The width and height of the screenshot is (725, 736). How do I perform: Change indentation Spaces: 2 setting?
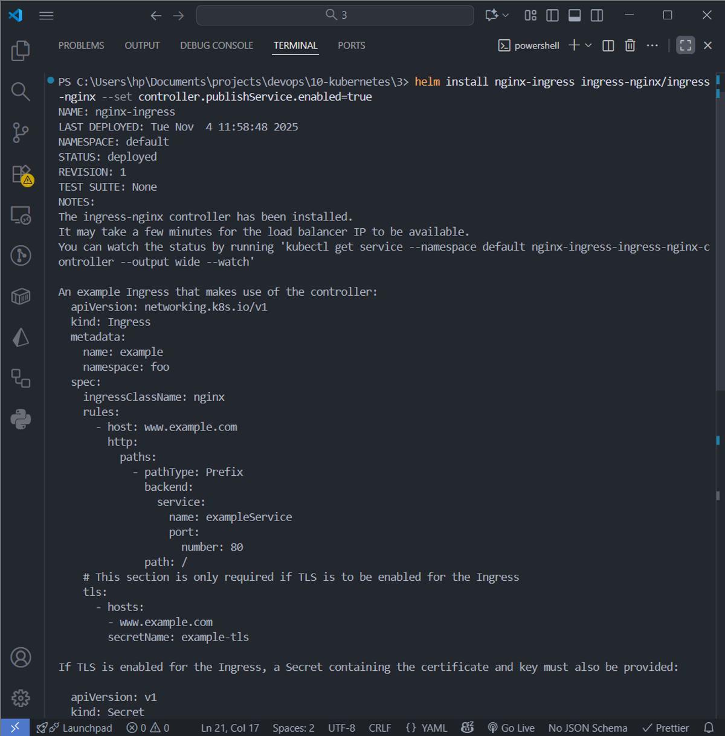294,728
